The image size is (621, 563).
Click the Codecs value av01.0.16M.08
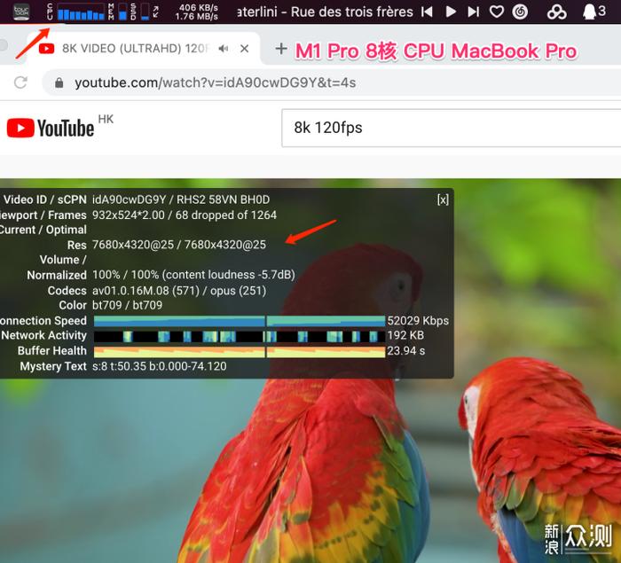coord(130,291)
